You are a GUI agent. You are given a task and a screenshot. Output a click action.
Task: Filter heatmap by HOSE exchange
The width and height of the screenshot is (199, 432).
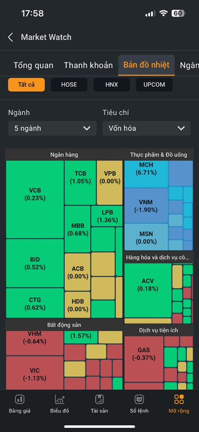click(69, 85)
